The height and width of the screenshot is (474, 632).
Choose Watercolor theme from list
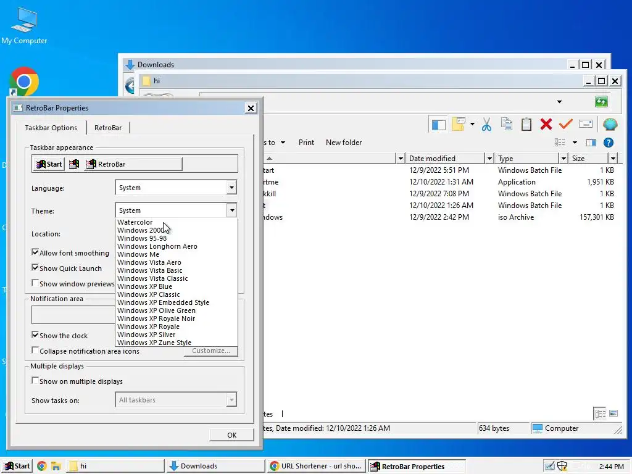(176, 222)
